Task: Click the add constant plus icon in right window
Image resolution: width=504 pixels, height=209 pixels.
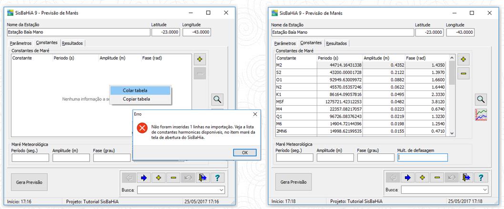Action: pos(463,60)
